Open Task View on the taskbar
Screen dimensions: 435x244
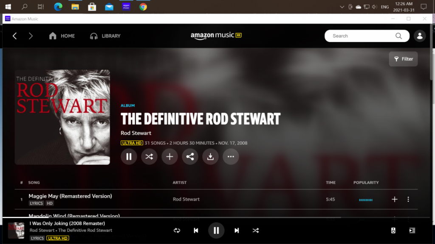pos(41,7)
